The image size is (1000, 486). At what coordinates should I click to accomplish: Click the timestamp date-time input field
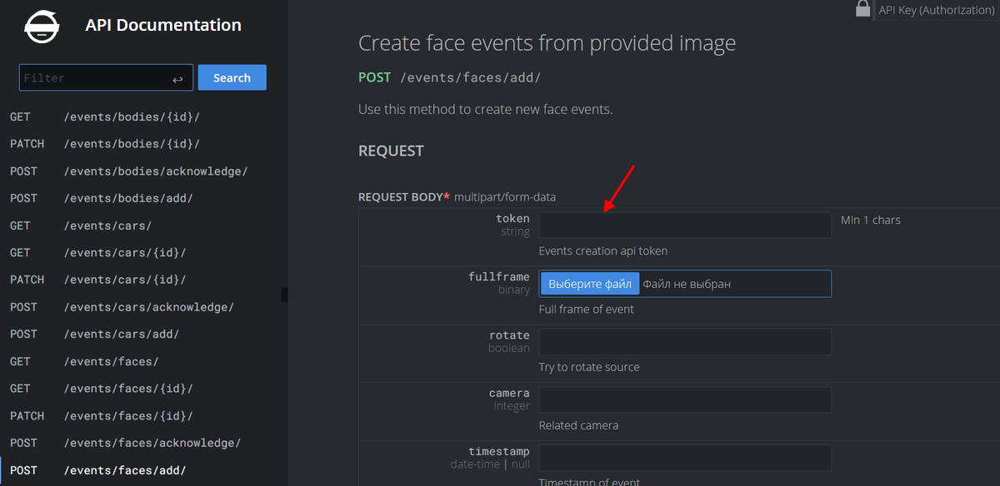[684, 458]
